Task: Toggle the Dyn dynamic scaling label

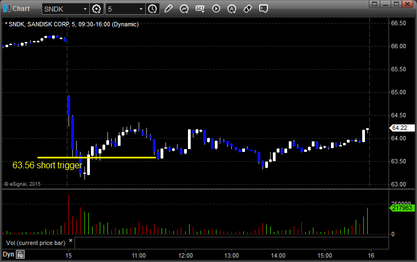Action: point(8,254)
